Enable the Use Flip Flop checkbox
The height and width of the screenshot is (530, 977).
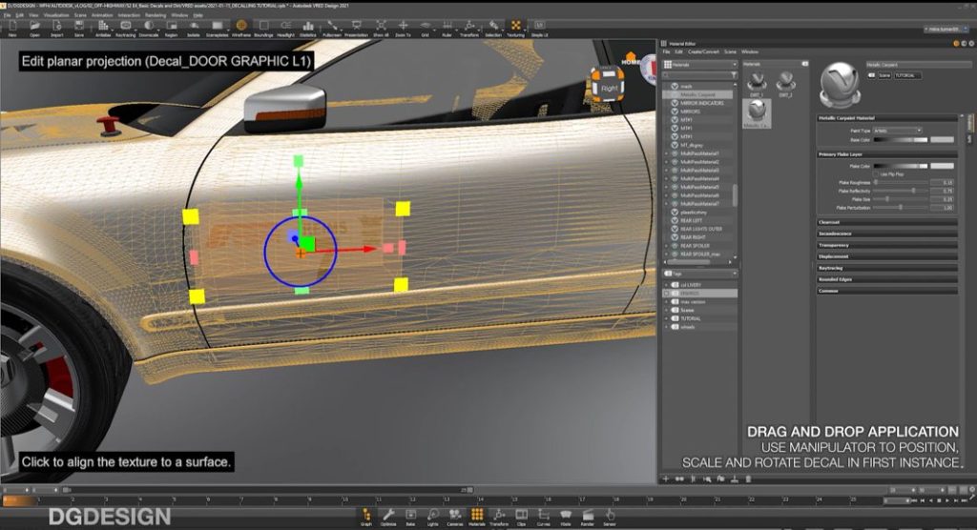pos(876,173)
